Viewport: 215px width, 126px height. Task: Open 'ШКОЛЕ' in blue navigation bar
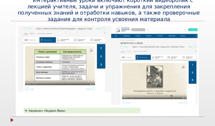coord(183,36)
